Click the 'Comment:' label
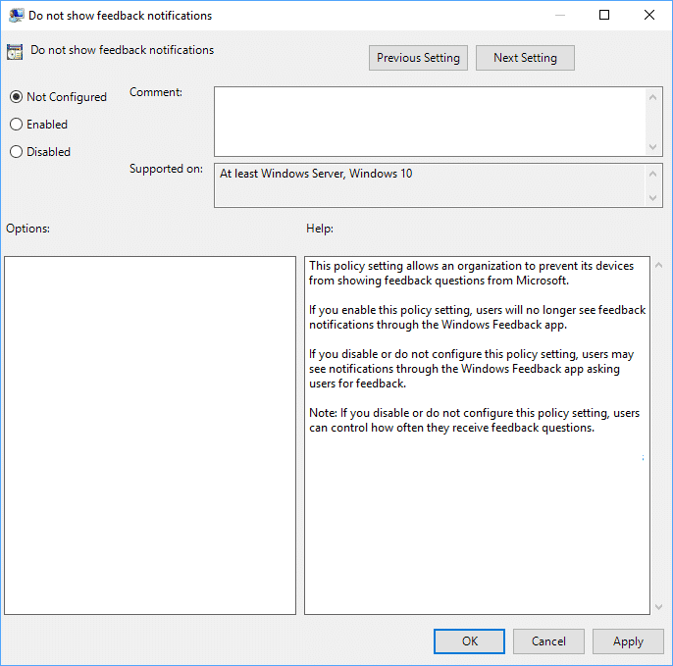 point(156,92)
